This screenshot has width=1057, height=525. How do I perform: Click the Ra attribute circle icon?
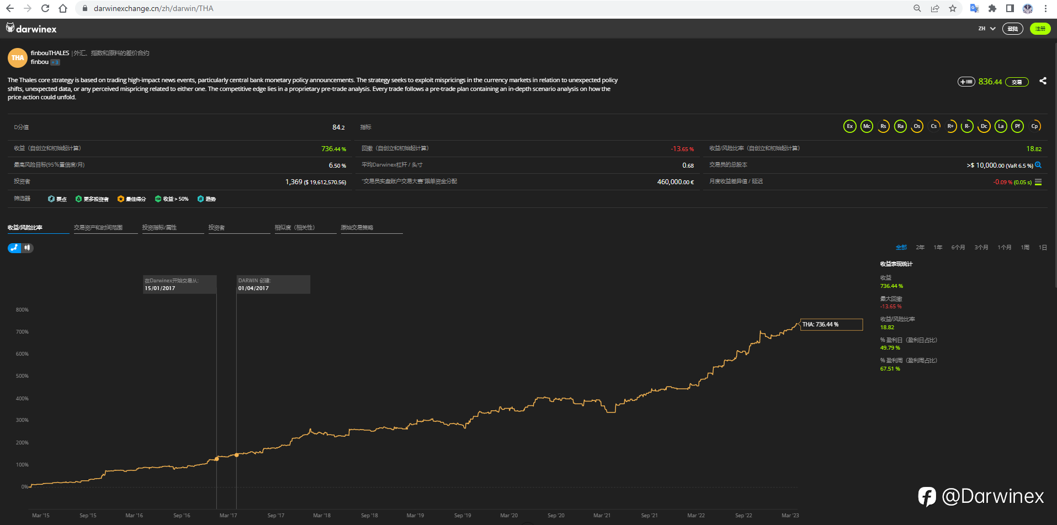(x=900, y=126)
